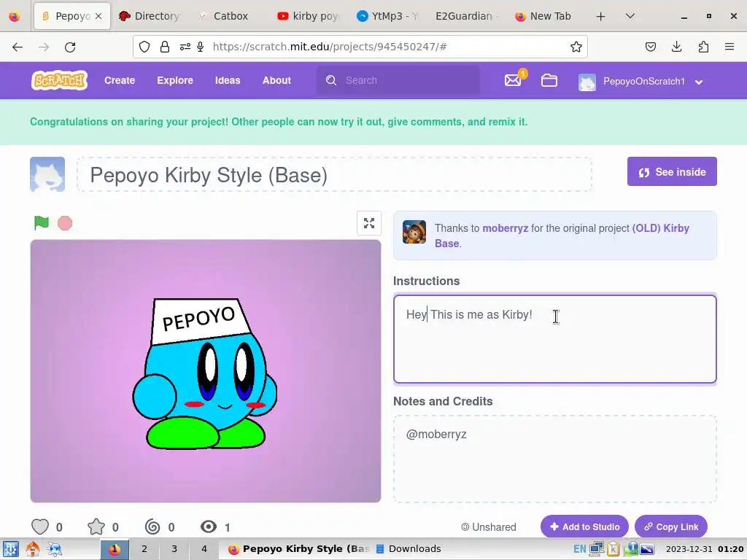Viewport: 747px width, 560px height.
Task: Click the browser address bar URL
Action: pos(330,47)
